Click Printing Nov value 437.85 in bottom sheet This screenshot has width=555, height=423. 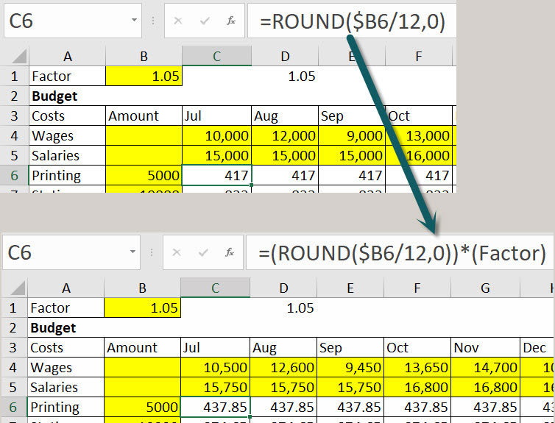coord(485,407)
